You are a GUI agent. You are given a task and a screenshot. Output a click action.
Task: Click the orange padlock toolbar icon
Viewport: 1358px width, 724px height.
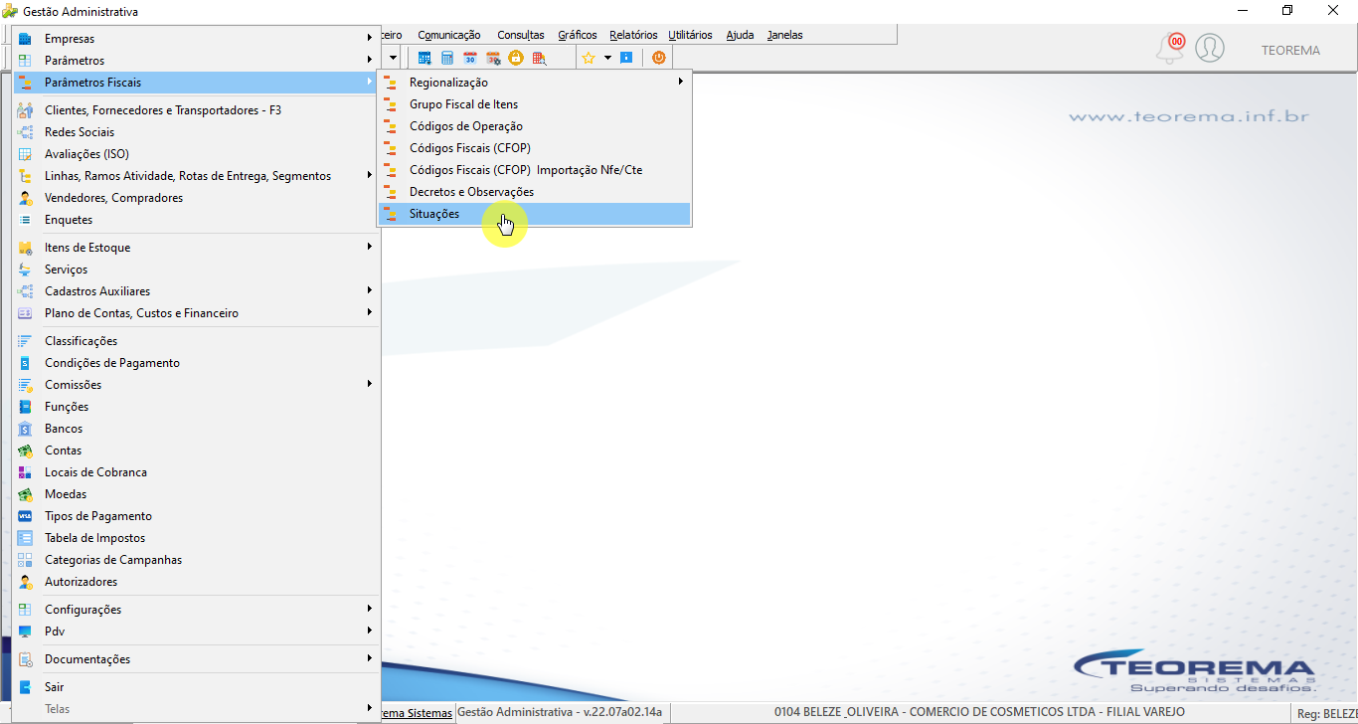515,58
